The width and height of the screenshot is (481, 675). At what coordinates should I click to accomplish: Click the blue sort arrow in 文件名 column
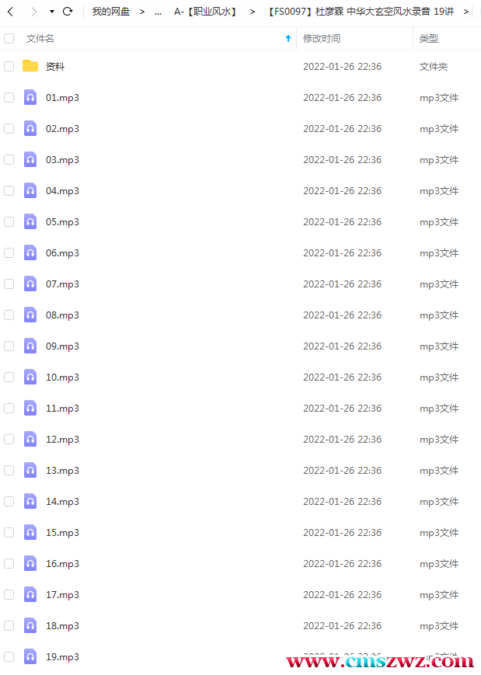pos(288,39)
